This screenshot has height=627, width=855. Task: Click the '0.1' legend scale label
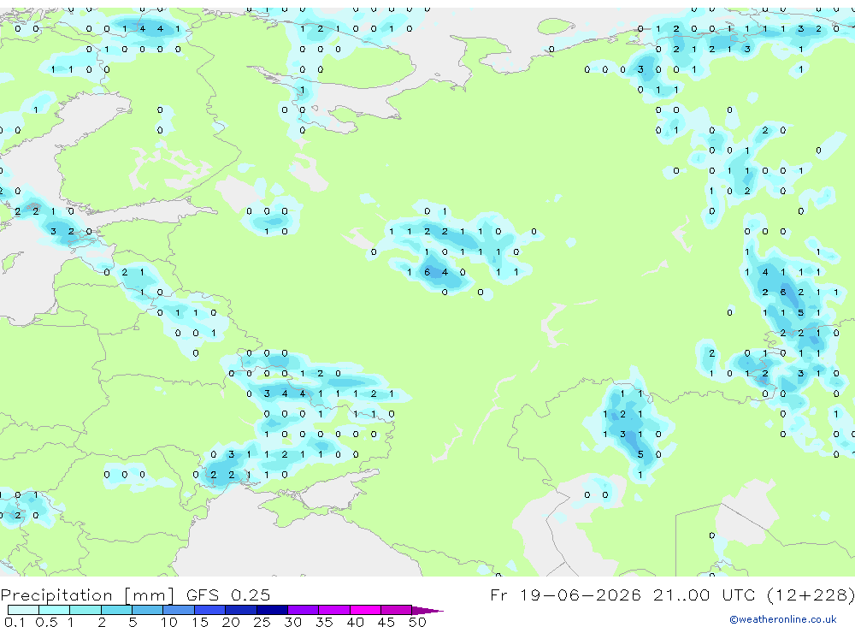pos(15,622)
